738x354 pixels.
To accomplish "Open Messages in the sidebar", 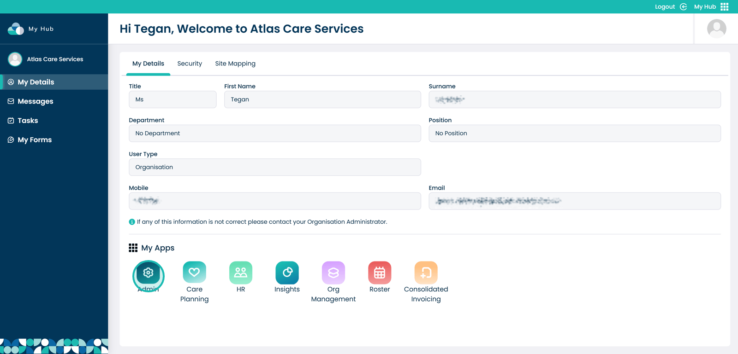I will click(x=36, y=101).
